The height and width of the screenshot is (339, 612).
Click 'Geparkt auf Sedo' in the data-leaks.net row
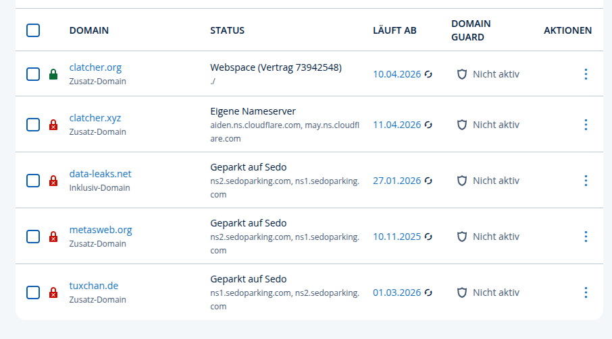click(x=248, y=167)
